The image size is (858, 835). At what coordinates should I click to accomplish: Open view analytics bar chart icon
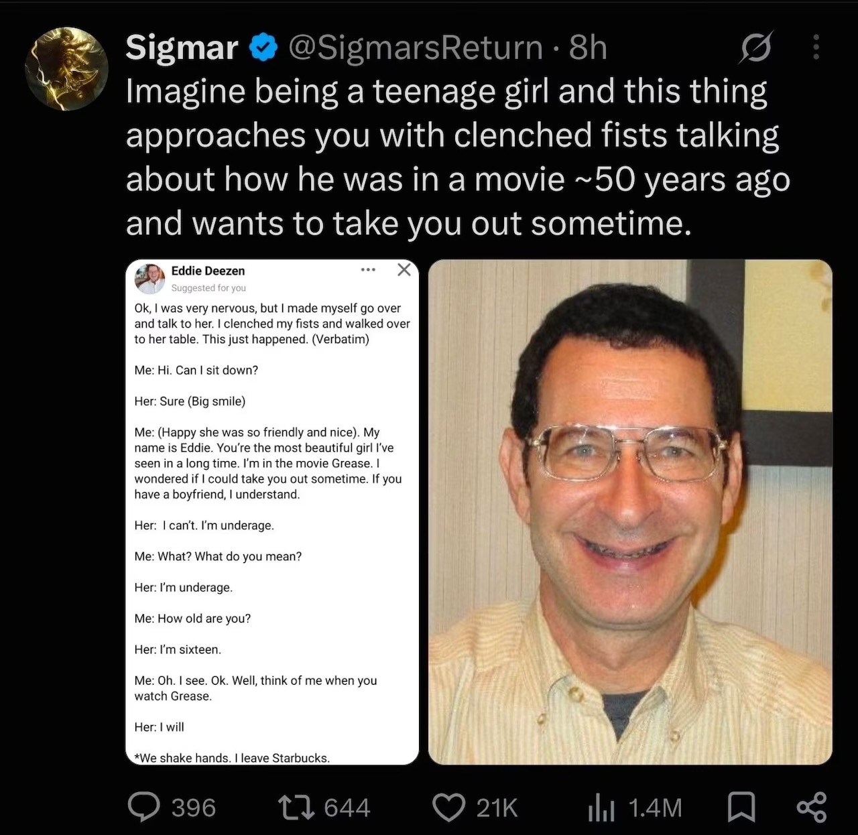(601, 808)
